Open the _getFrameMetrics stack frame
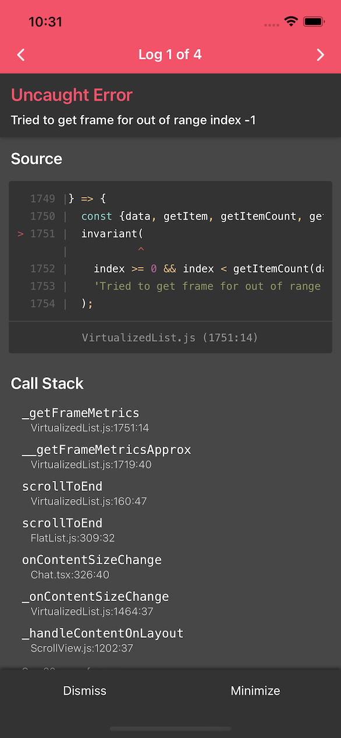341x738 pixels. (81, 413)
